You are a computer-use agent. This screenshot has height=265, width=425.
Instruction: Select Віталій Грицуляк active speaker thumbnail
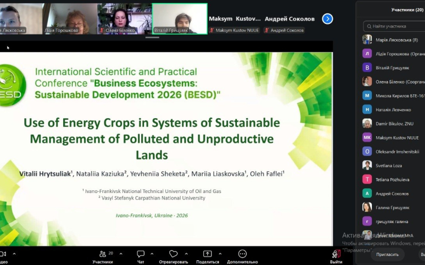(180, 19)
